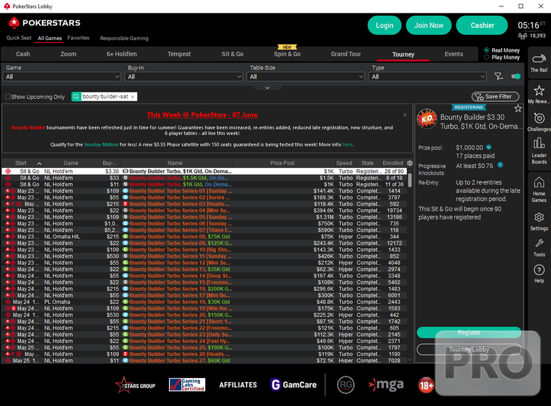The height and width of the screenshot is (406, 551).
Task: Click Gaming Labs Certified logo
Action: click(x=187, y=385)
